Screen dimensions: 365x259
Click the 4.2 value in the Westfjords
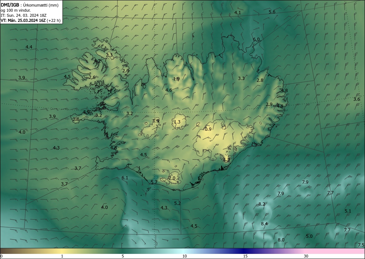[97, 61]
